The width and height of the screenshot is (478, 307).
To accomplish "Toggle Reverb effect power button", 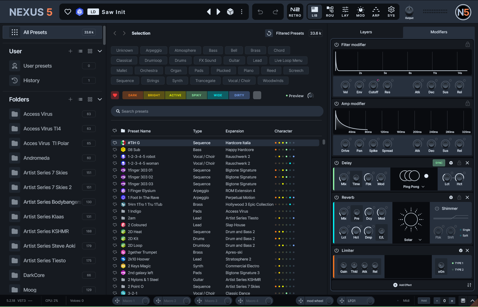I will coord(337,198).
